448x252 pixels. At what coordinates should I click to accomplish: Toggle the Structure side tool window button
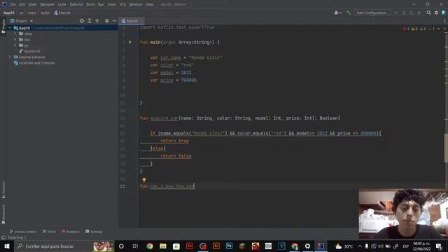coord(3,190)
